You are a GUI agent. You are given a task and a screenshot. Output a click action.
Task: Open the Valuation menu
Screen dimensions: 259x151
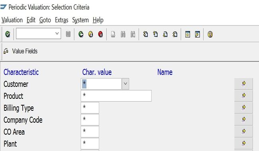pos(12,20)
